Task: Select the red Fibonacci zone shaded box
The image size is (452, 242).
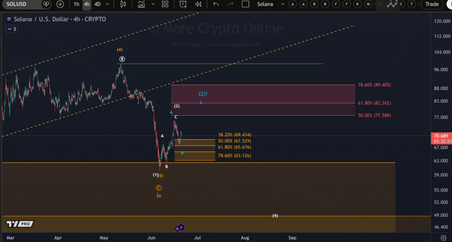Action: pyautogui.click(x=263, y=100)
